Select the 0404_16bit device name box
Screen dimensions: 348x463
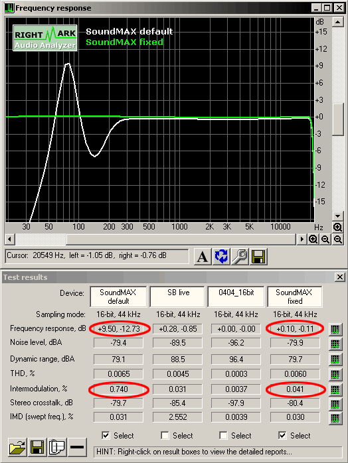[x=236, y=297]
